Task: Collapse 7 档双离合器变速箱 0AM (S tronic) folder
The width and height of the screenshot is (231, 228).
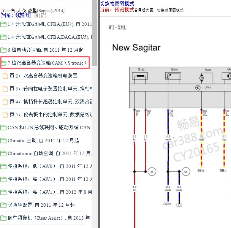Action: click(x=47, y=63)
